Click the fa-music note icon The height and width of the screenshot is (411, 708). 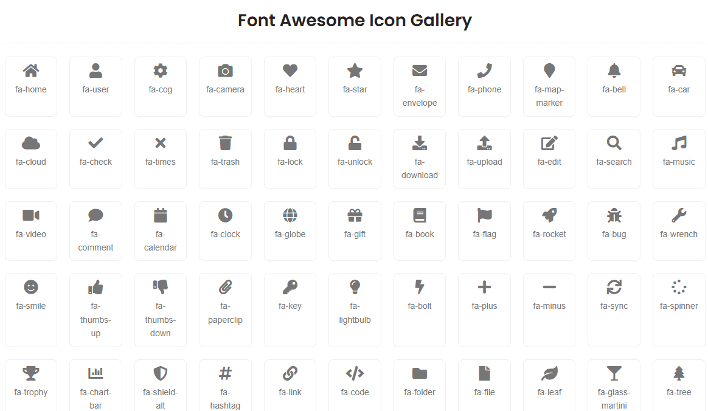click(x=679, y=143)
